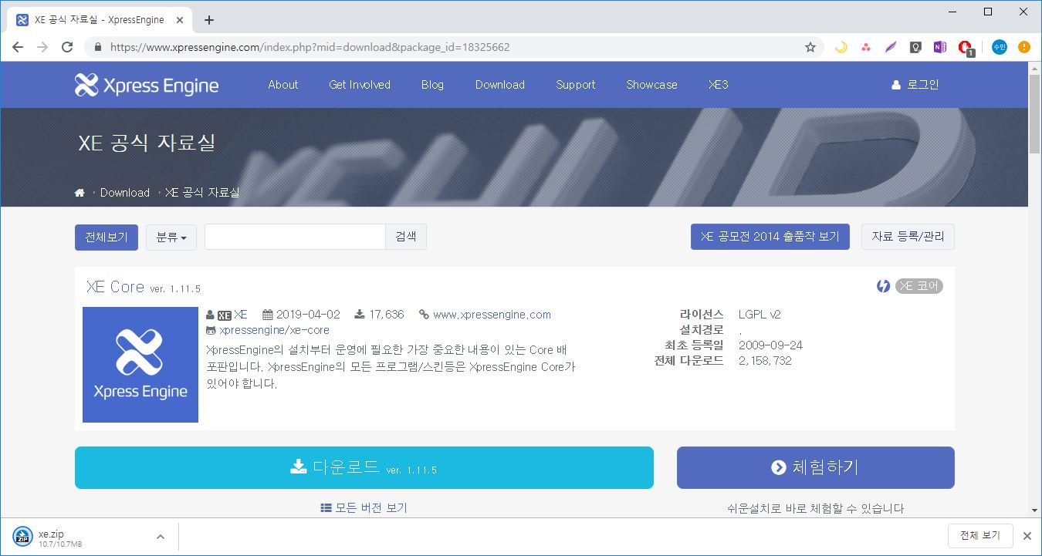Open a new browser tab
Screen dimensions: 1042x556
click(208, 20)
